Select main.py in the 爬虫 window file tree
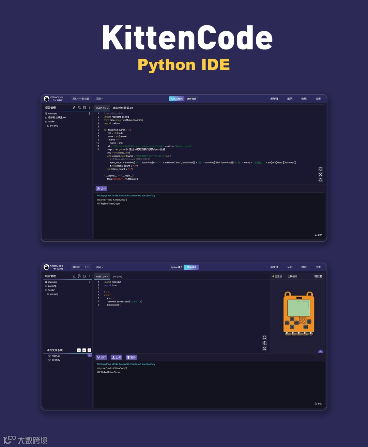The width and height of the screenshot is (368, 447). tap(51, 114)
